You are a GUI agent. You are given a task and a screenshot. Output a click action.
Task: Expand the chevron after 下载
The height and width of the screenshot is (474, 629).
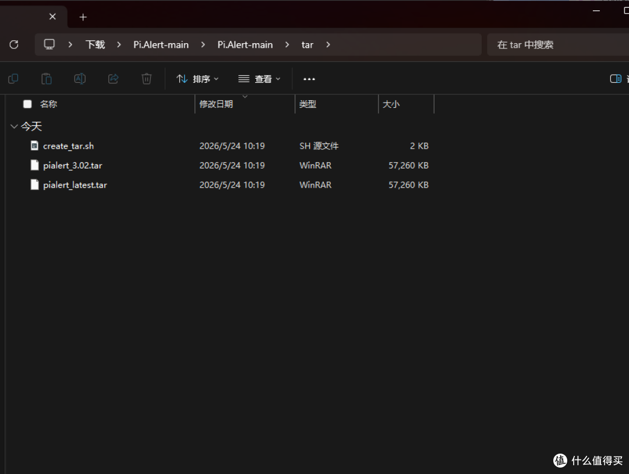pyautogui.click(x=119, y=44)
